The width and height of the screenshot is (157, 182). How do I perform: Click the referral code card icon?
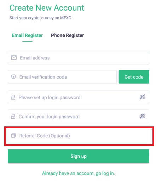(13, 136)
